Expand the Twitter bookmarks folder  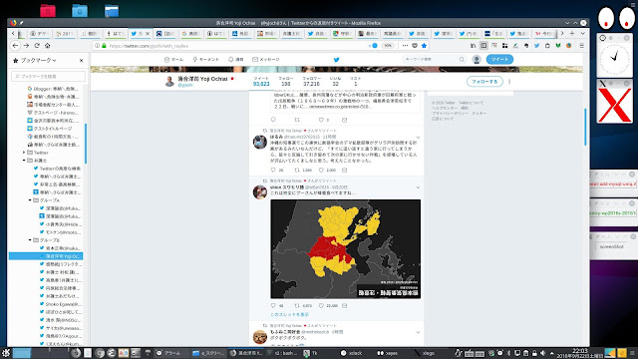[x=24, y=153]
